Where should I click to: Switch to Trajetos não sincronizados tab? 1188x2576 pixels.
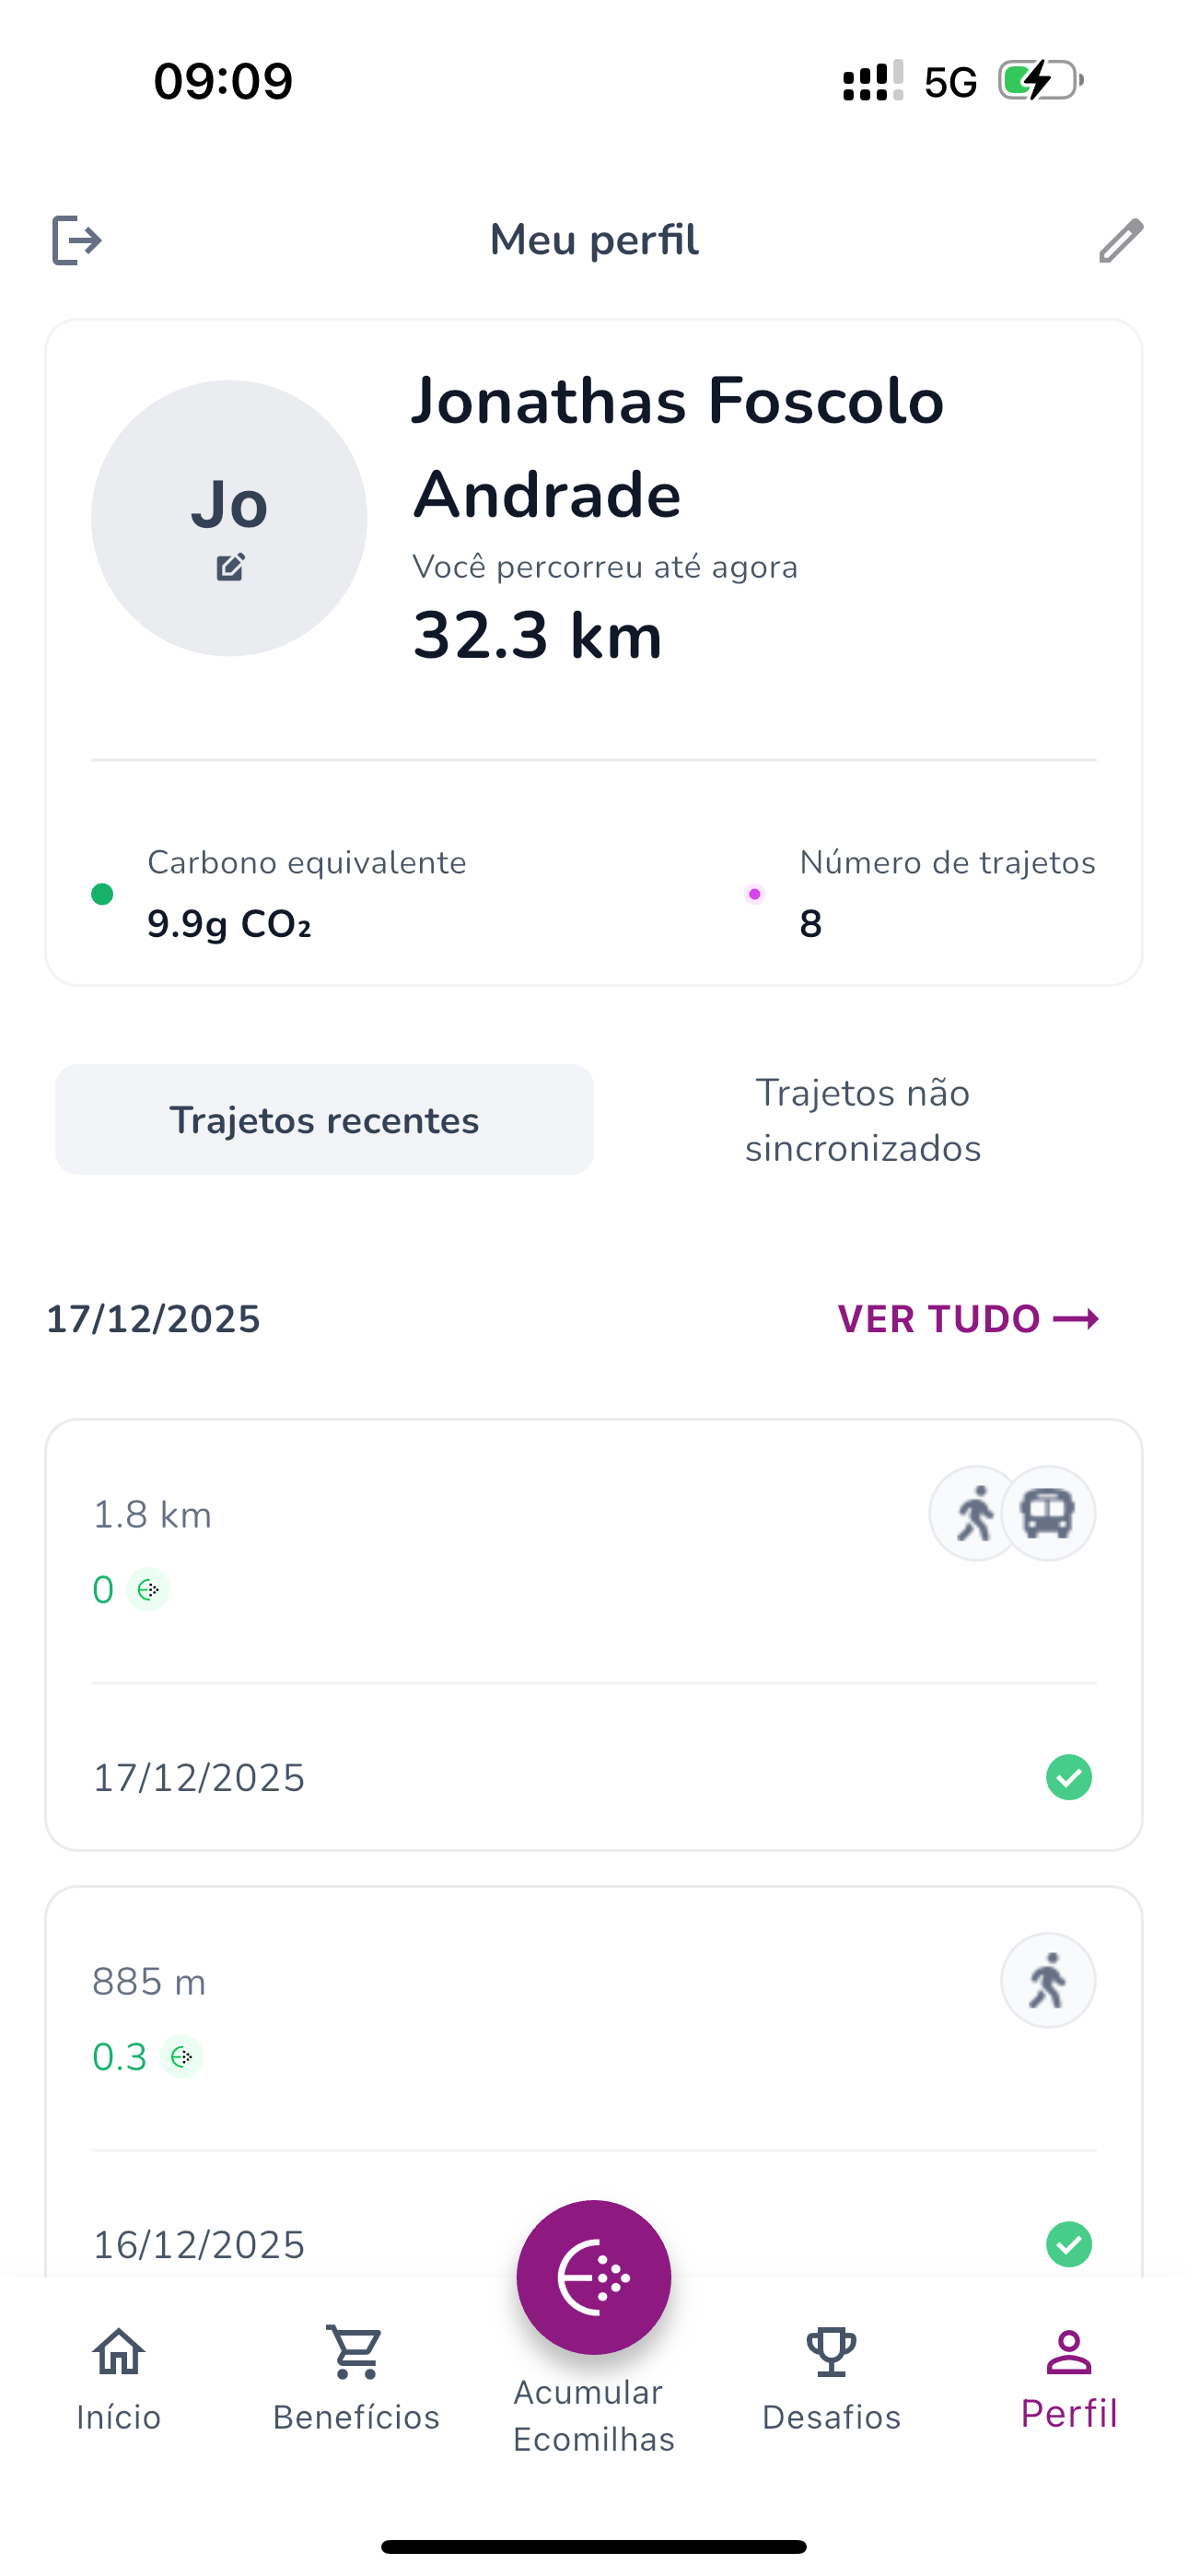tap(862, 1120)
